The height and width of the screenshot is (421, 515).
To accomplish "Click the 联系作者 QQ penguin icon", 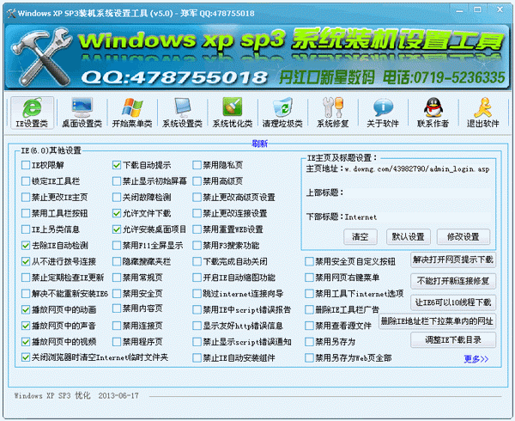I will pyautogui.click(x=433, y=113).
